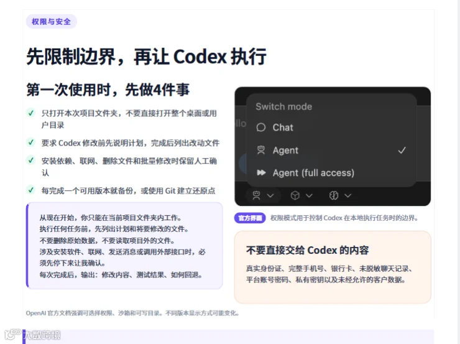Screen dimensions: 460x344
Task: Click line 不要删除原始数据
Action: 108,241
